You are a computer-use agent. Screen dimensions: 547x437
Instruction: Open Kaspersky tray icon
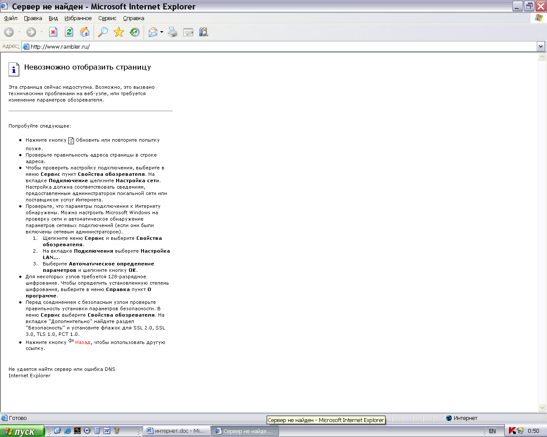pos(512,431)
